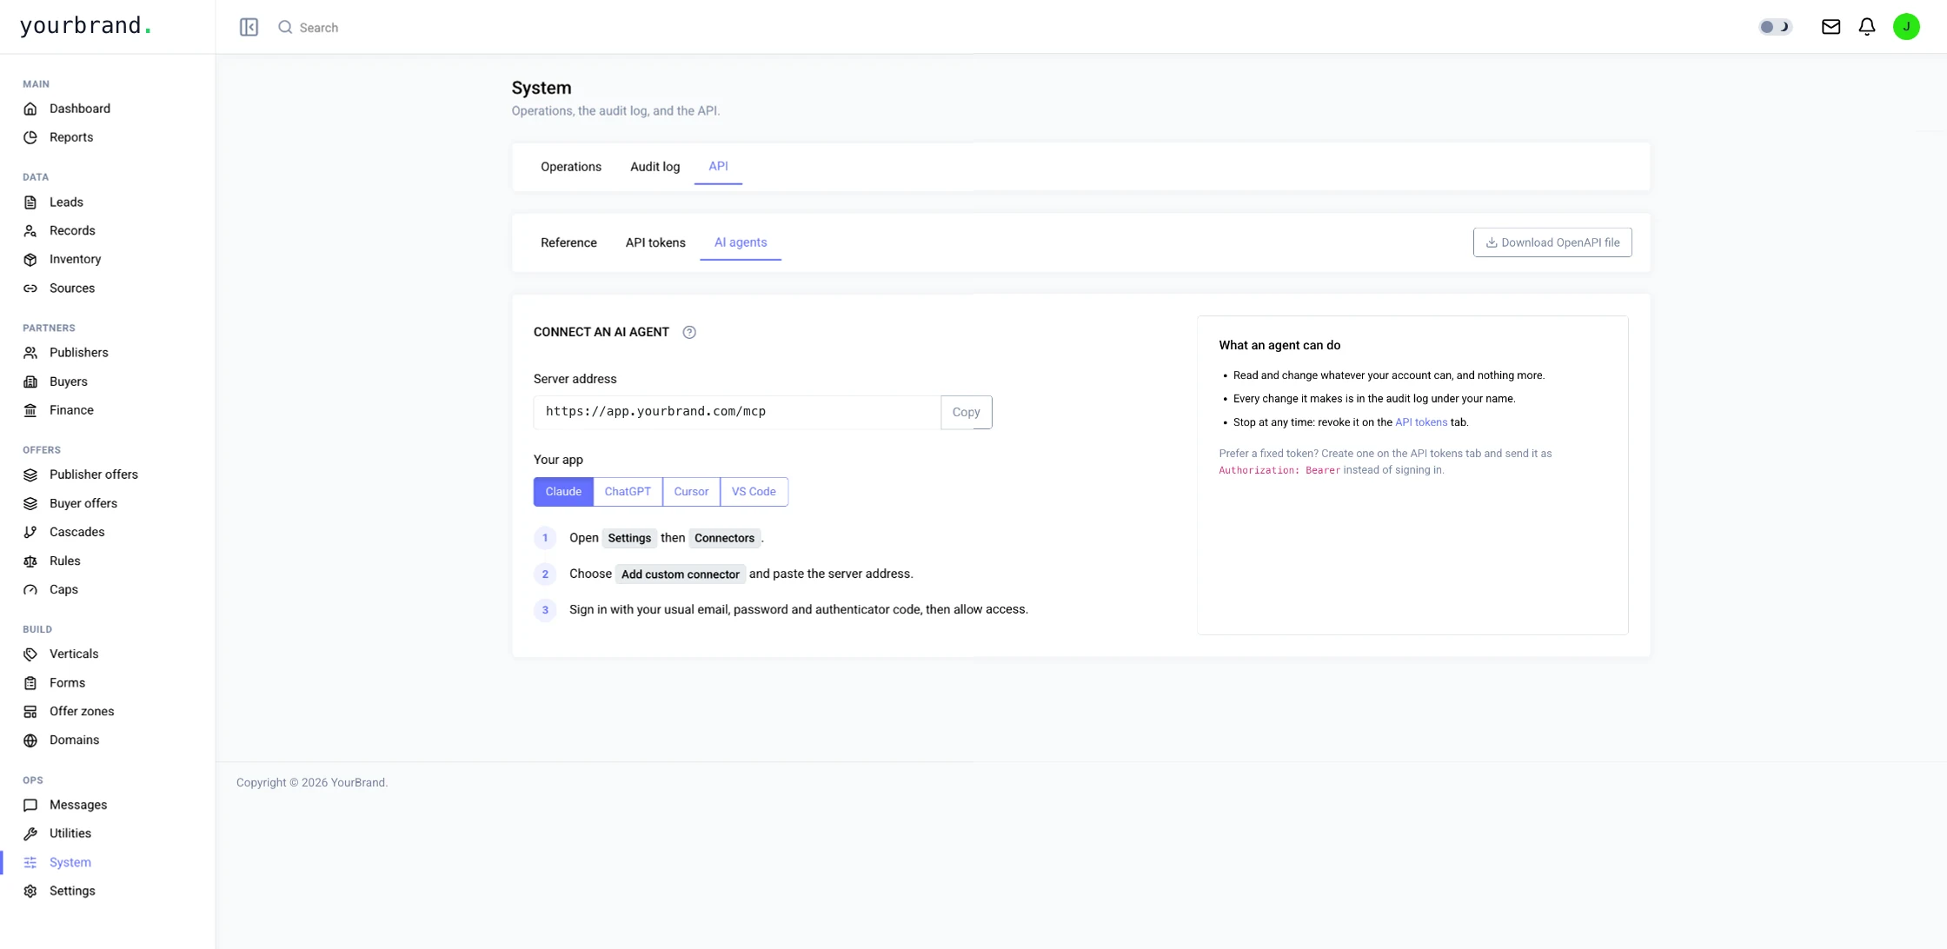Screen dimensions: 1947x949
Task: Select VS Code as your app
Action: (754, 492)
